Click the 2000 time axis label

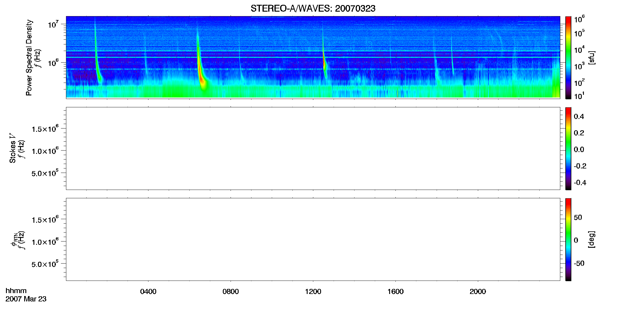[x=478, y=292]
